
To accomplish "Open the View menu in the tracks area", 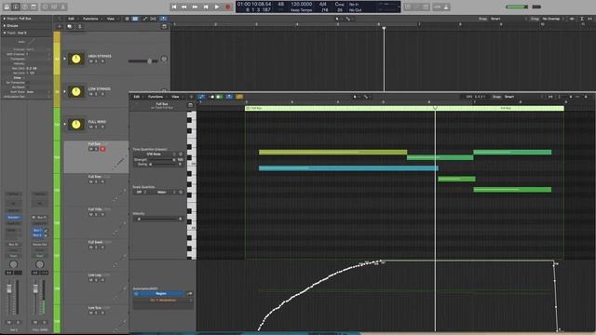I will (x=110, y=19).
